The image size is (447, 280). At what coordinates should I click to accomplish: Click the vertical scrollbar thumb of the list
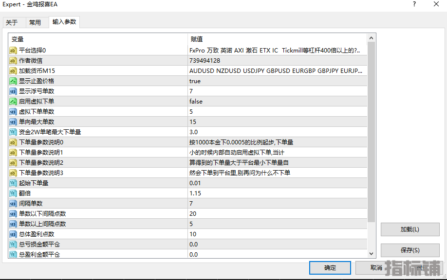371,132
